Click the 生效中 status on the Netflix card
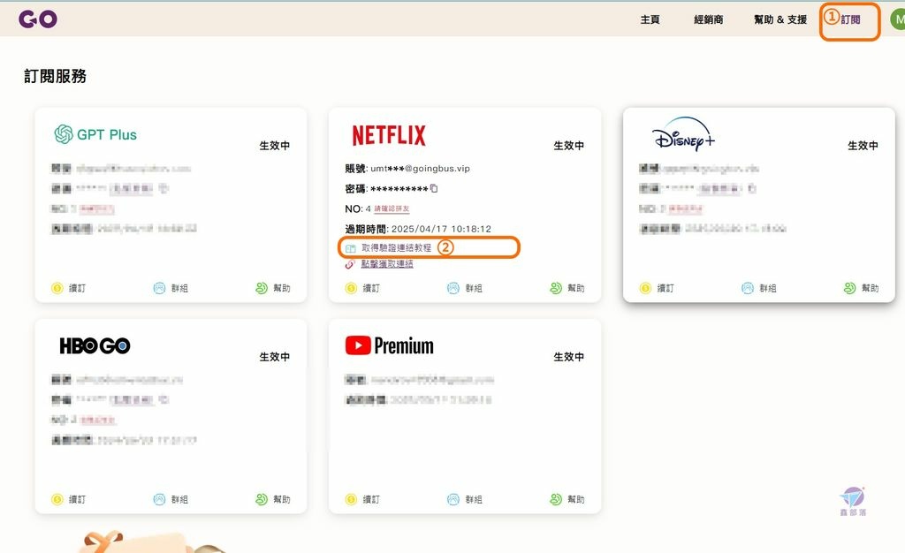Viewport: 905px width, 553px height. [569, 146]
